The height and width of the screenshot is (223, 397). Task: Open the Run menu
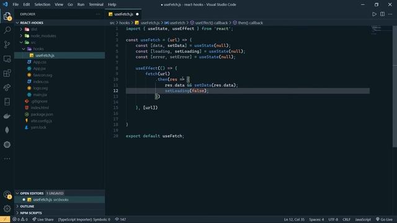point(81,4)
